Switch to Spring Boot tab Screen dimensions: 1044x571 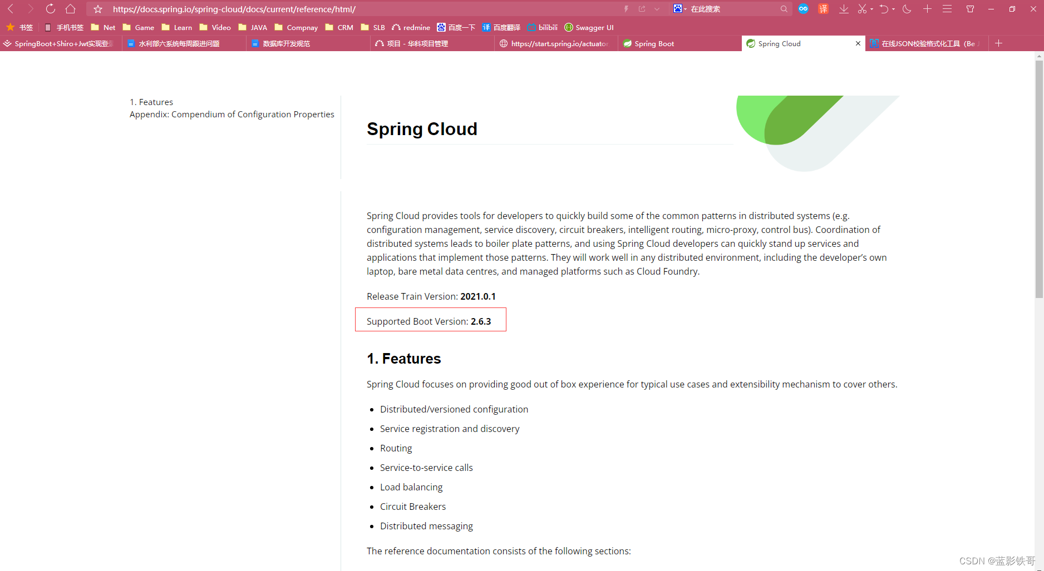pos(680,43)
